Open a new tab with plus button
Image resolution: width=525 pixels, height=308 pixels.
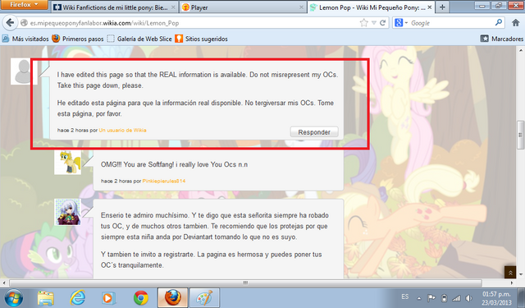point(442,7)
